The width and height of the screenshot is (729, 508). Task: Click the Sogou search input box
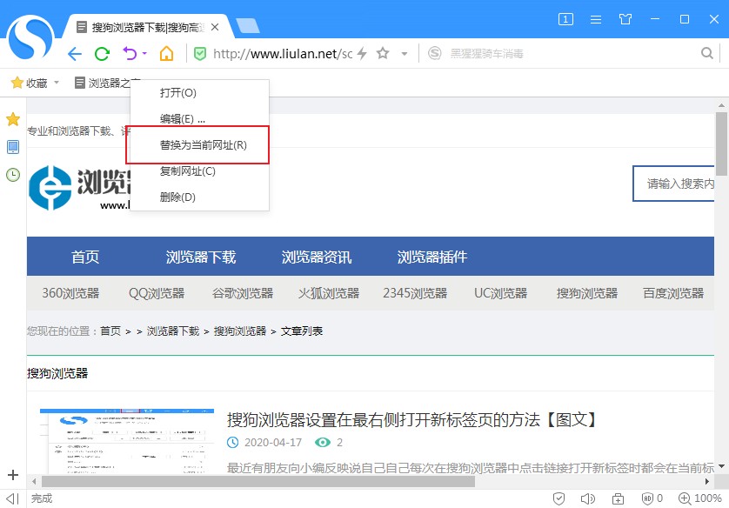coord(570,54)
